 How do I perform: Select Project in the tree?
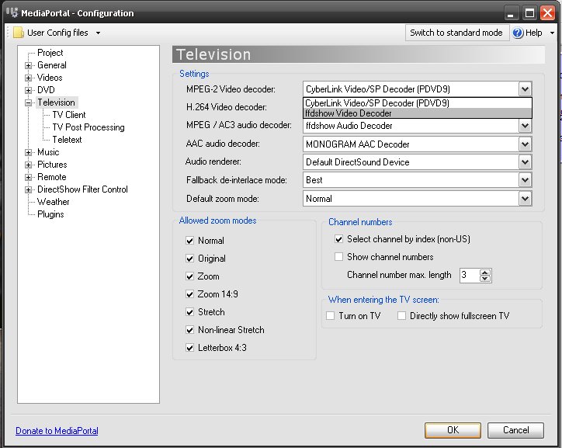point(50,53)
